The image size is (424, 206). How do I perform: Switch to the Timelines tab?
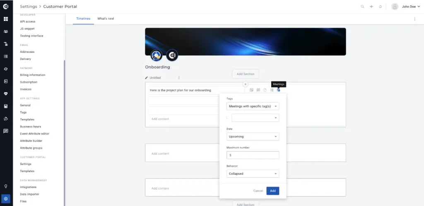[x=83, y=19]
